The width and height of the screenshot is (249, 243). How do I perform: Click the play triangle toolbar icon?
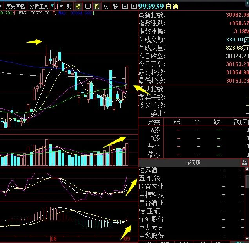click(61, 6)
